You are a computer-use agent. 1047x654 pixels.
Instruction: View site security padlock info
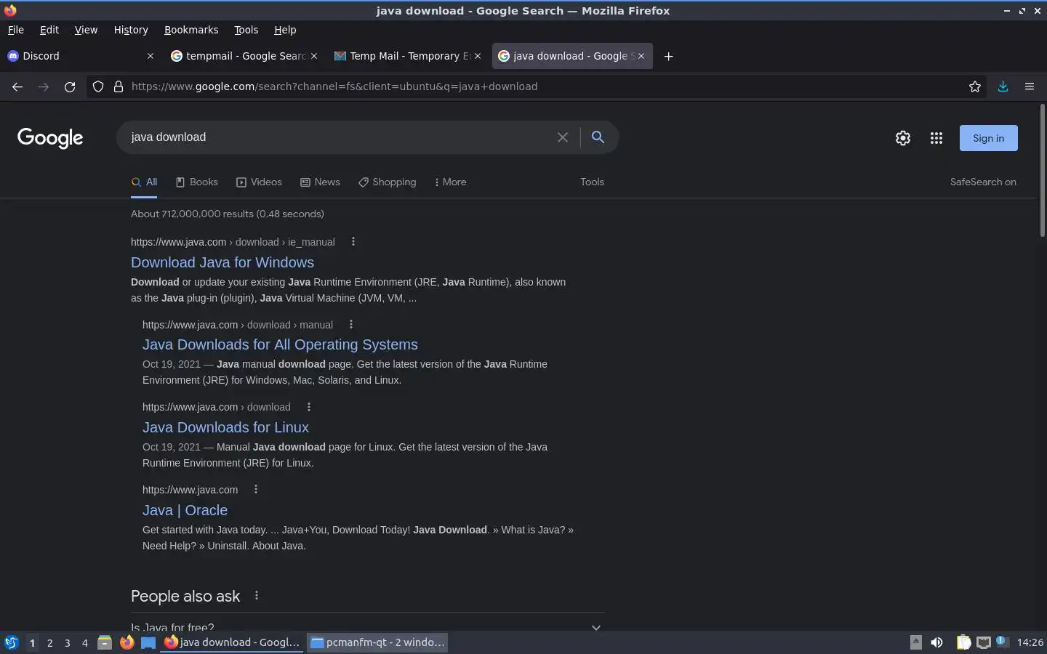click(x=119, y=86)
